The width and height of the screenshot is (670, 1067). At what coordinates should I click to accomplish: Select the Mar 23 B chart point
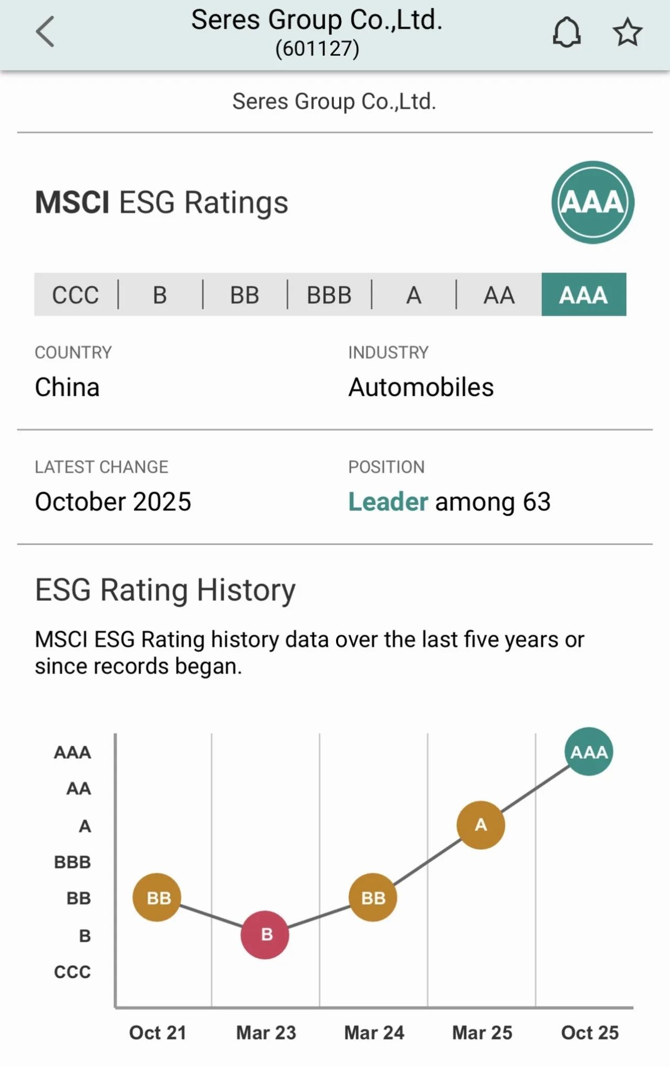pos(265,934)
